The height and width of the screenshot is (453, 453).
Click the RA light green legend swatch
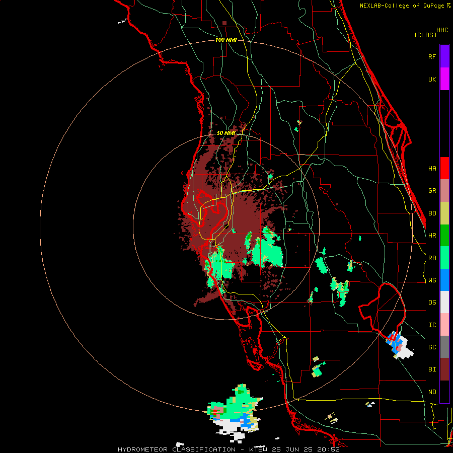pyautogui.click(x=444, y=258)
